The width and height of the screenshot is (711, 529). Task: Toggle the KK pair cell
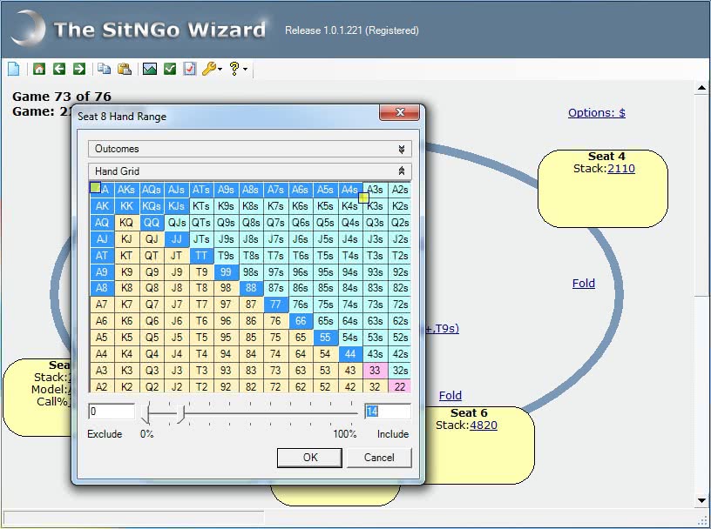[126, 206]
